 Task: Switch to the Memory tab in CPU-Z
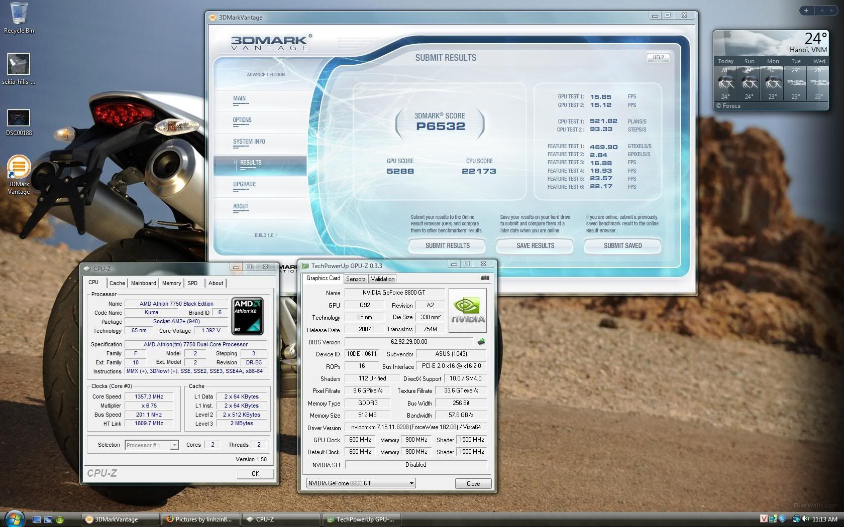(x=171, y=283)
